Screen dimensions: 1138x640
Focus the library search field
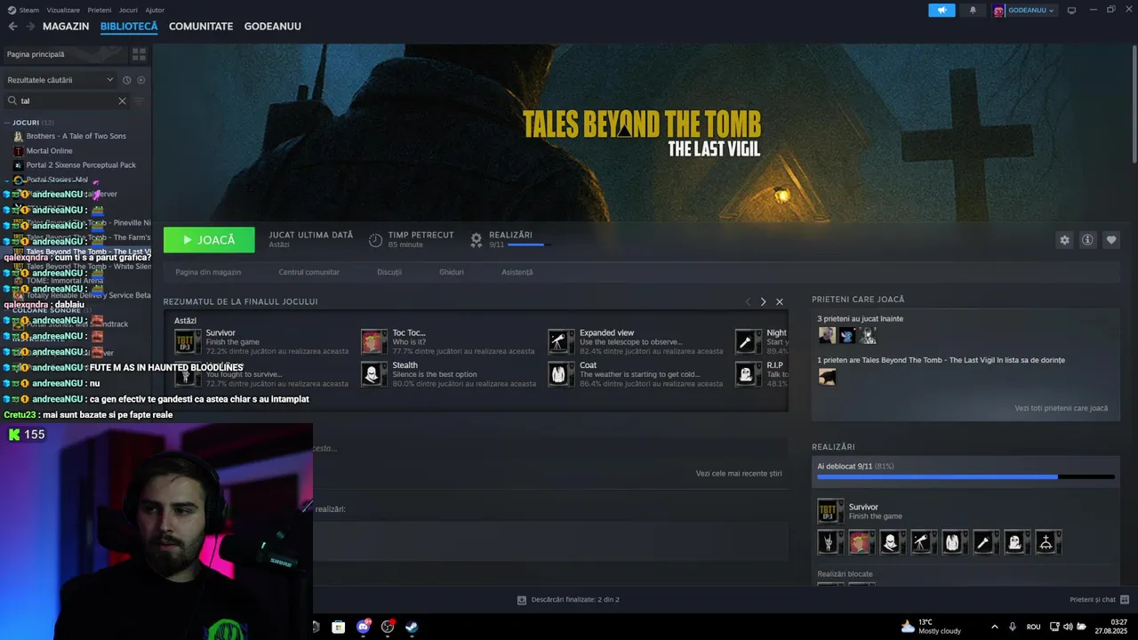click(x=67, y=100)
